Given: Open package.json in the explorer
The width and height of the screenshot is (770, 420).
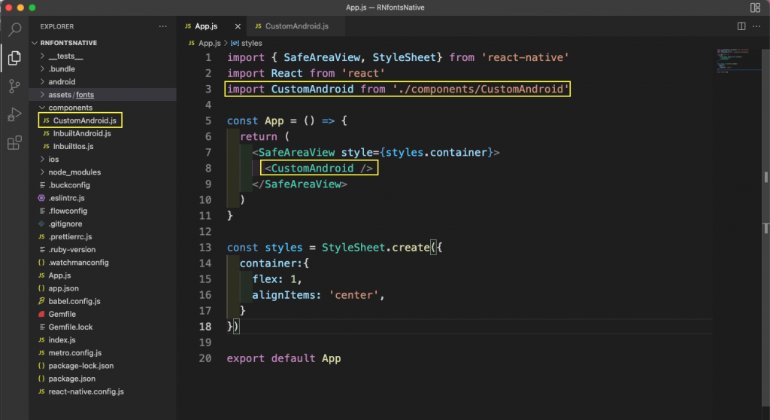Looking at the screenshot, I should 71,379.
